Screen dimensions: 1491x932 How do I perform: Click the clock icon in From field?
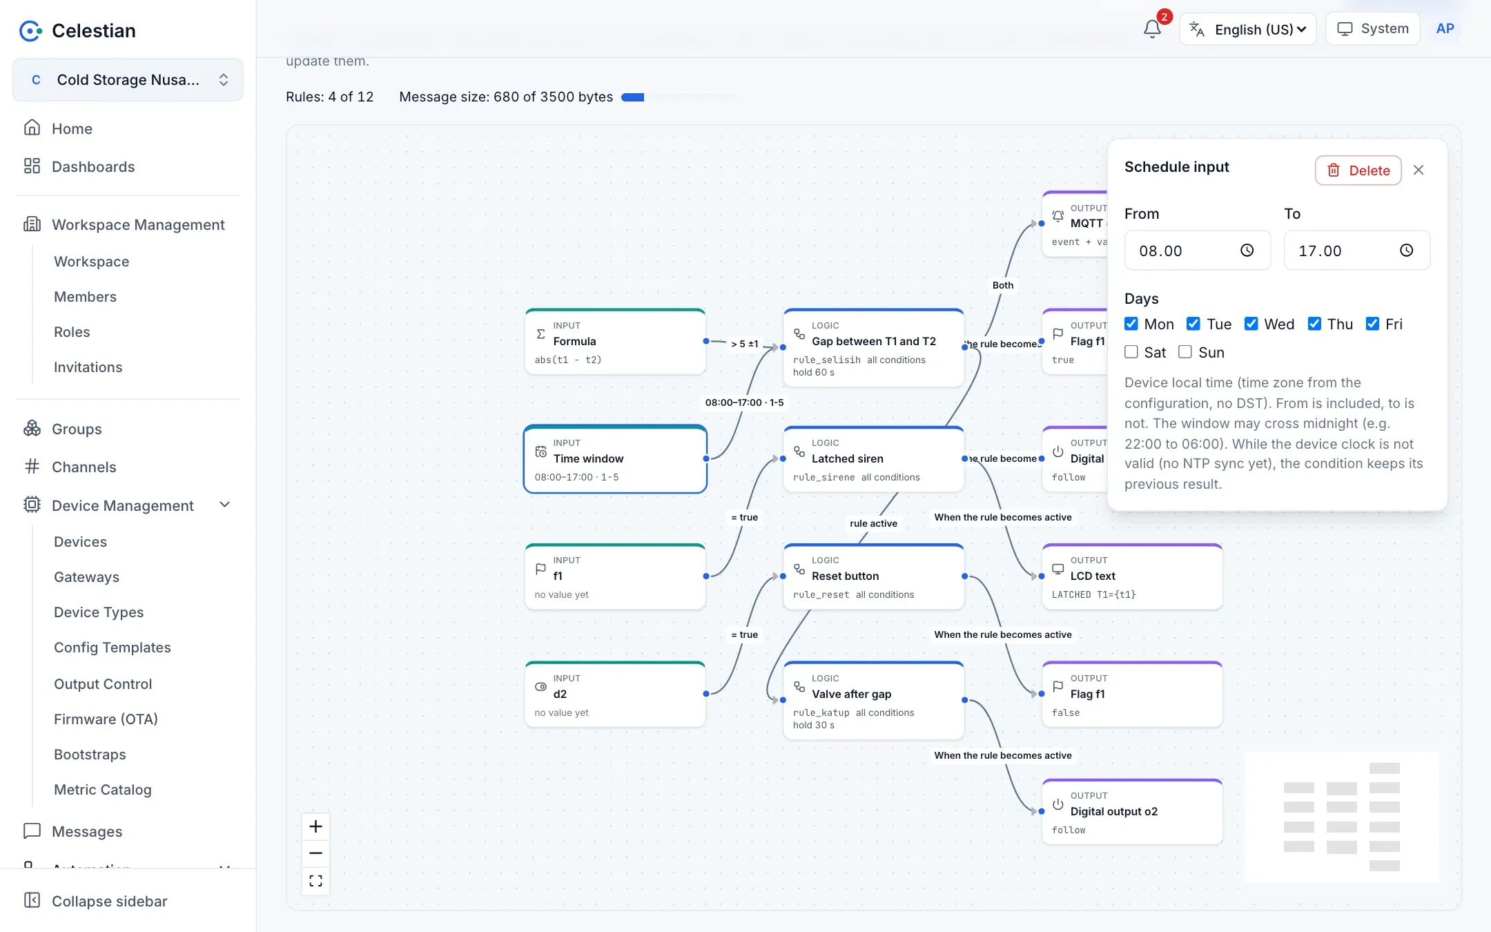[1247, 251]
